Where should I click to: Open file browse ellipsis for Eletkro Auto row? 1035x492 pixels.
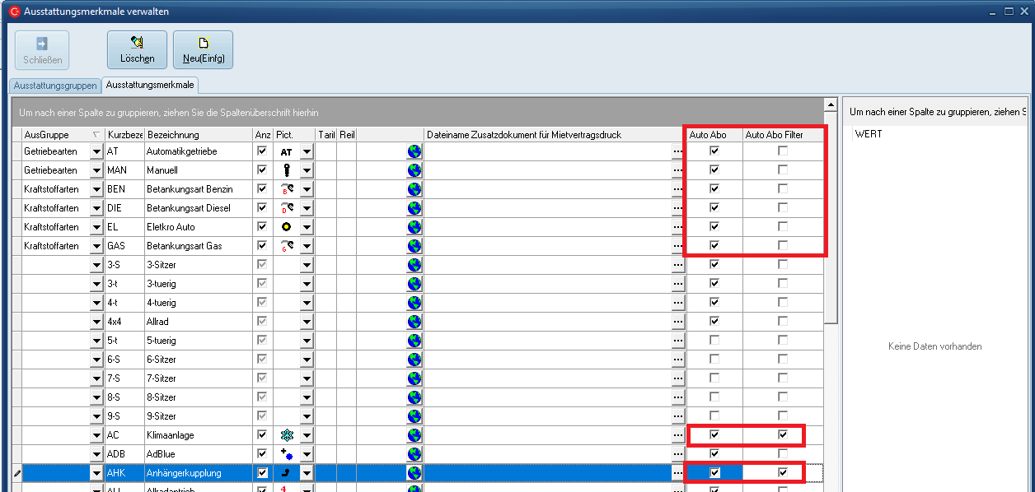click(678, 227)
